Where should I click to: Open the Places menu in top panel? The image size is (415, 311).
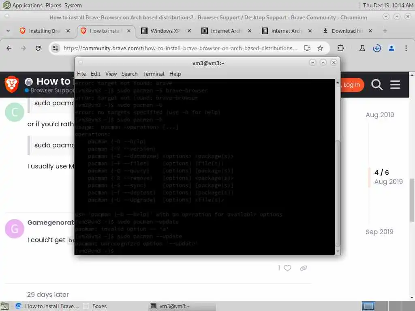(x=53, y=5)
